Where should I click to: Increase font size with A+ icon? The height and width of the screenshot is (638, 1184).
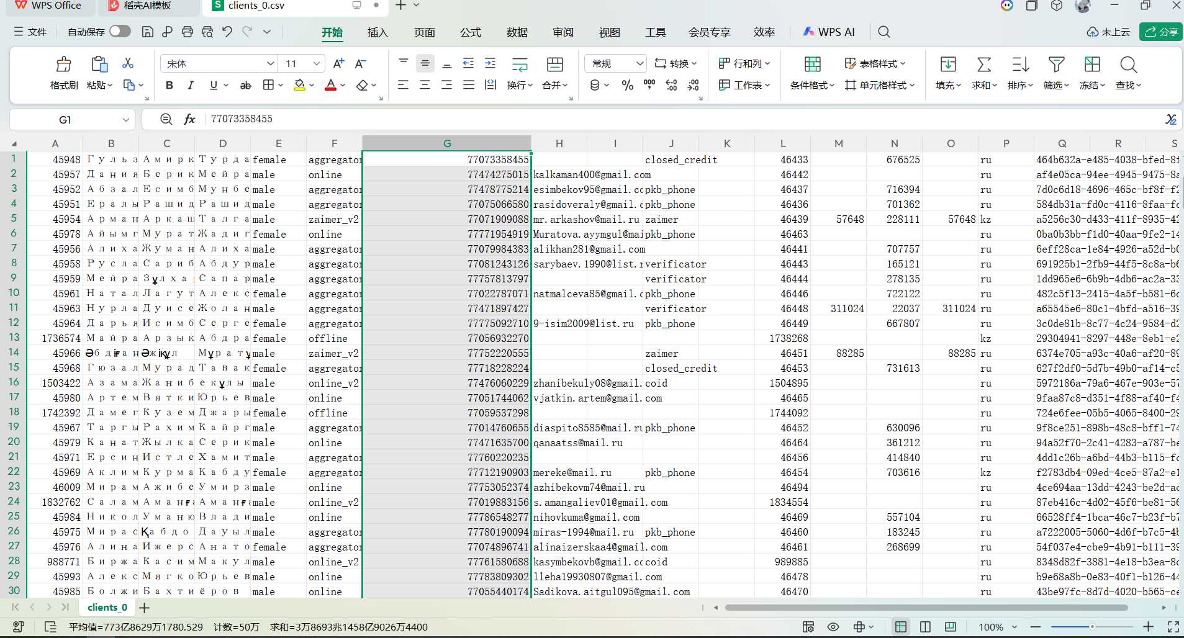point(338,63)
